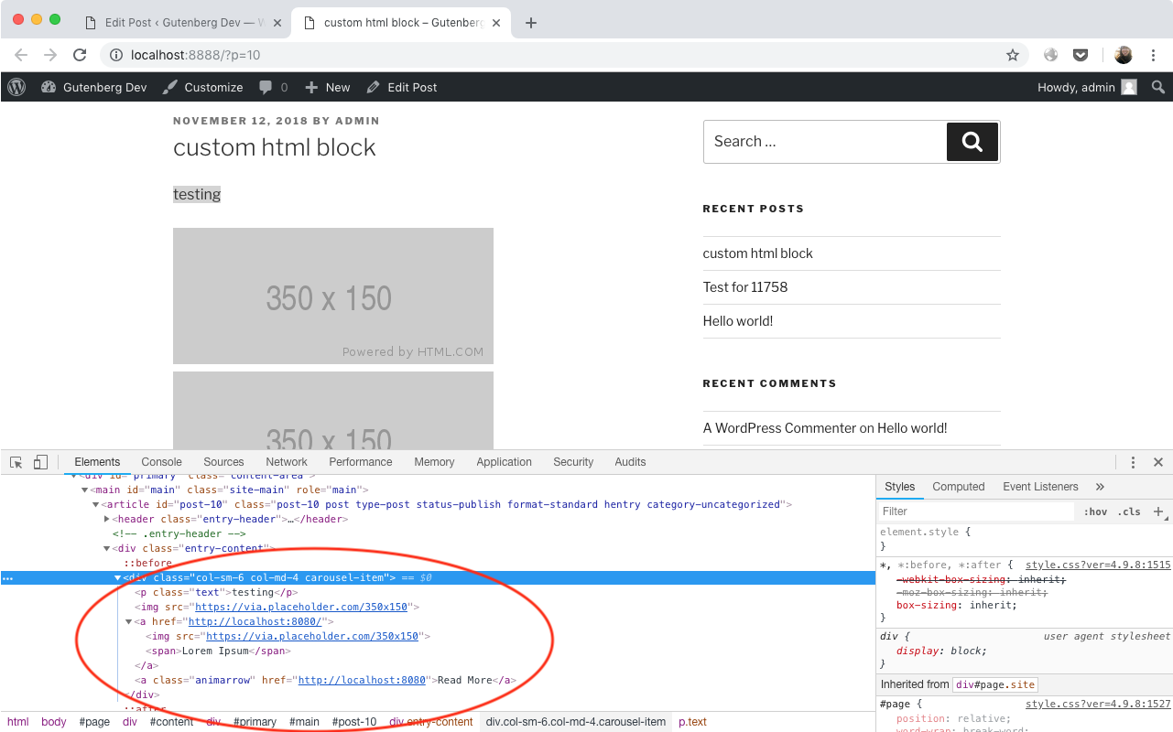Click the user profile avatar in toolbar
Screen dimensions: 1173x732
coord(1124,55)
